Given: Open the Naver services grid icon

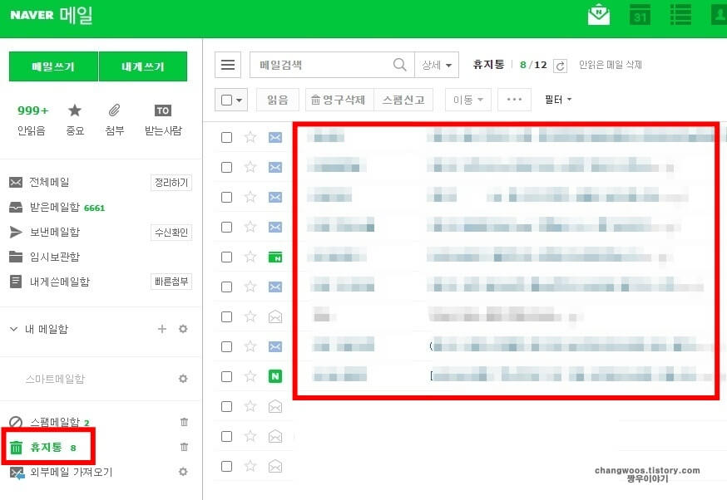Looking at the screenshot, I should 680,14.
